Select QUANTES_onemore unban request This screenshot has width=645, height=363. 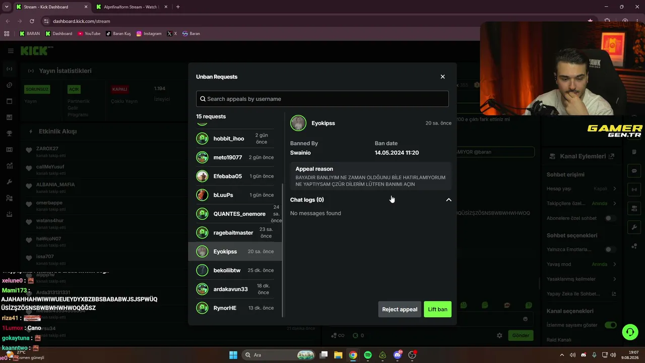(235, 214)
